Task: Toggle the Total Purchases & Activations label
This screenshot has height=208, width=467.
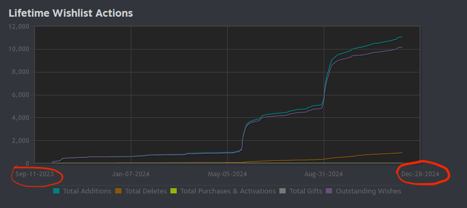Action: pyautogui.click(x=228, y=191)
